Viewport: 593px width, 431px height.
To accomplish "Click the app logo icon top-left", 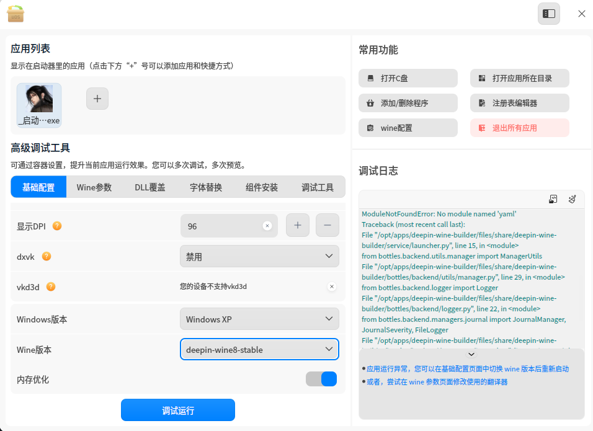I will click(14, 13).
